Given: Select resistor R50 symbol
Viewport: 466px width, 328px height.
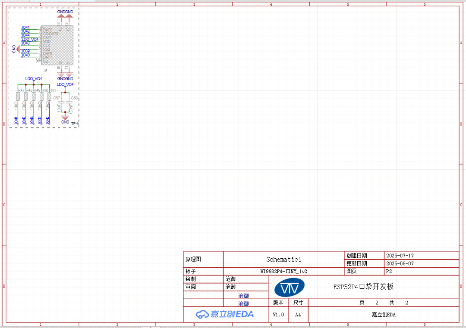Looking at the screenshot, I should pyautogui.click(x=41, y=96).
